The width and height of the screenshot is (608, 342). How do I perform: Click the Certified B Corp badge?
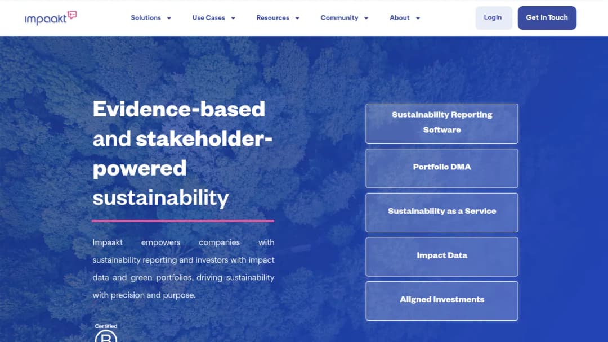[x=106, y=332]
